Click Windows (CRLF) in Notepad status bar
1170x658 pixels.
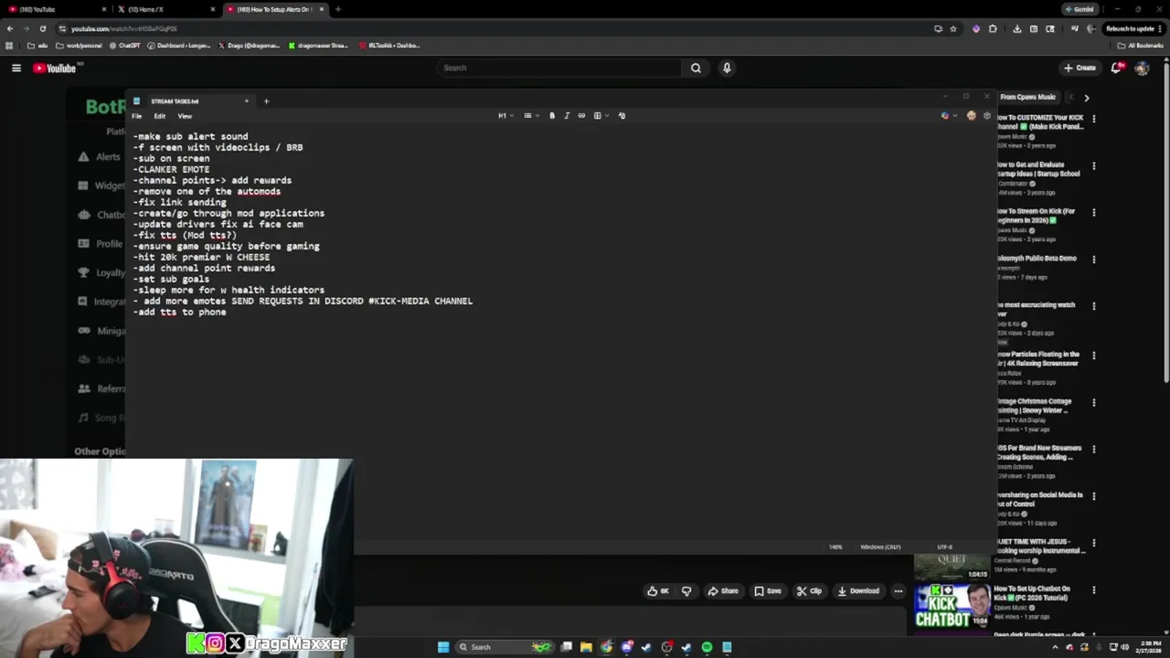coord(880,547)
